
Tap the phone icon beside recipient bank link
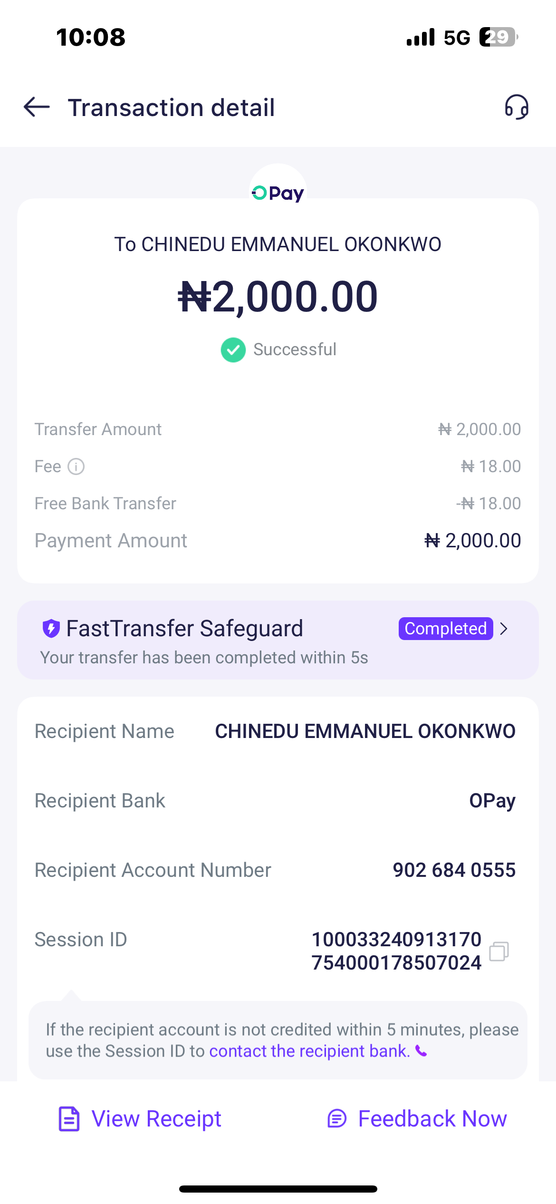[421, 1051]
